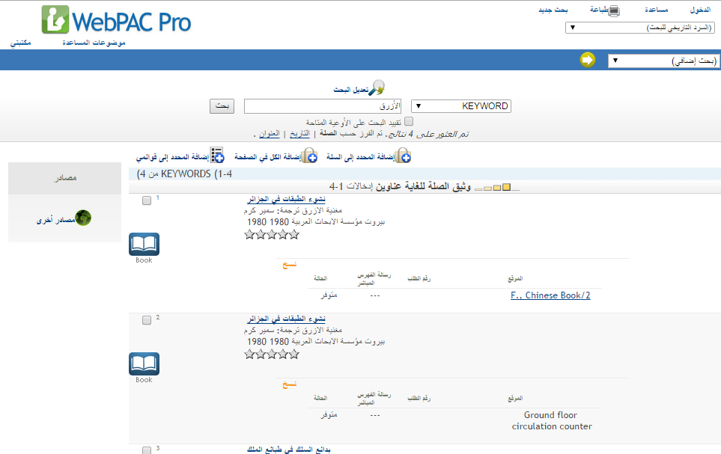Enable limit search to available items

pyautogui.click(x=409, y=121)
